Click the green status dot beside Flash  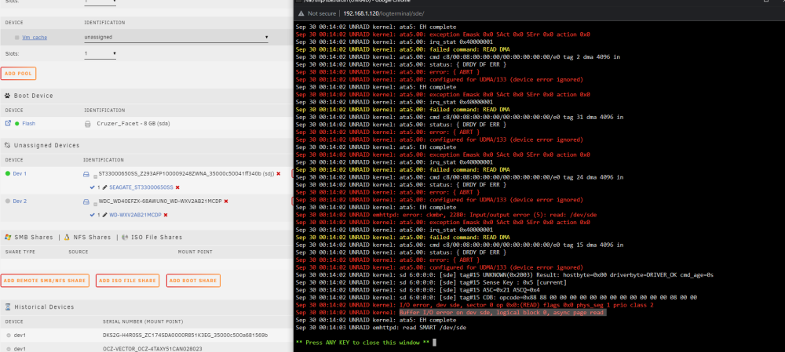[x=16, y=124]
